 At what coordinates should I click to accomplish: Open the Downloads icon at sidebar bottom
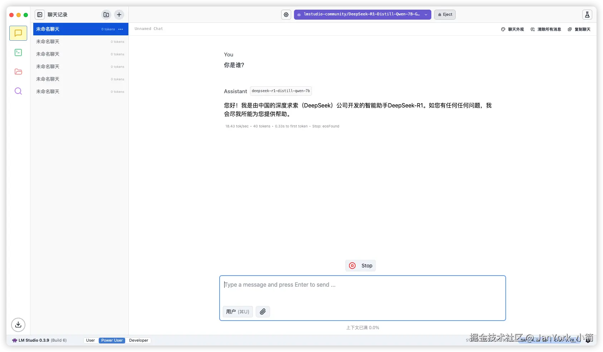click(18, 325)
